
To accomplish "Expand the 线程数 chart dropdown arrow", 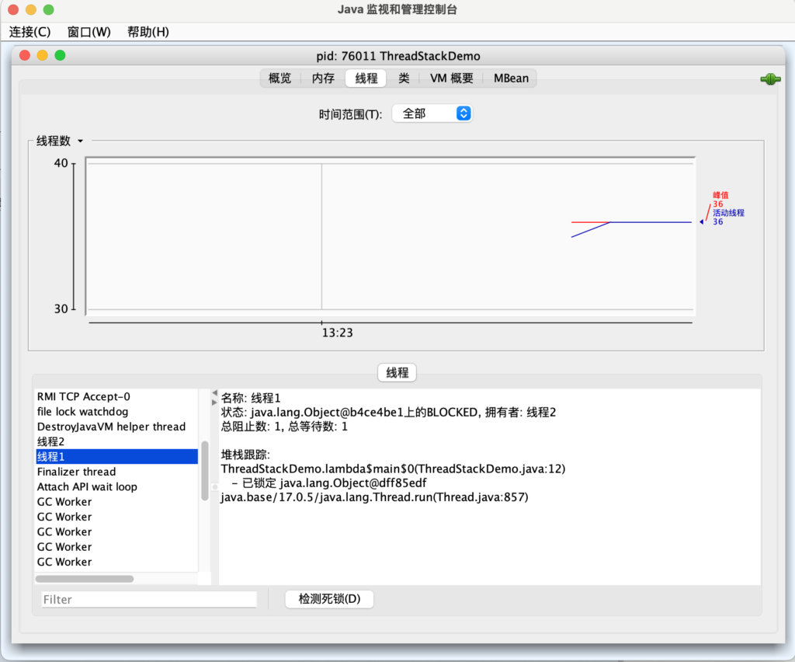I will [x=80, y=141].
